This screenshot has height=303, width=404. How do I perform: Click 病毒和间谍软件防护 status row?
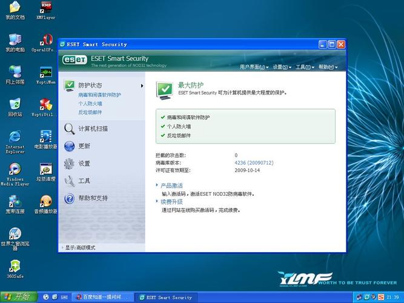pos(185,118)
